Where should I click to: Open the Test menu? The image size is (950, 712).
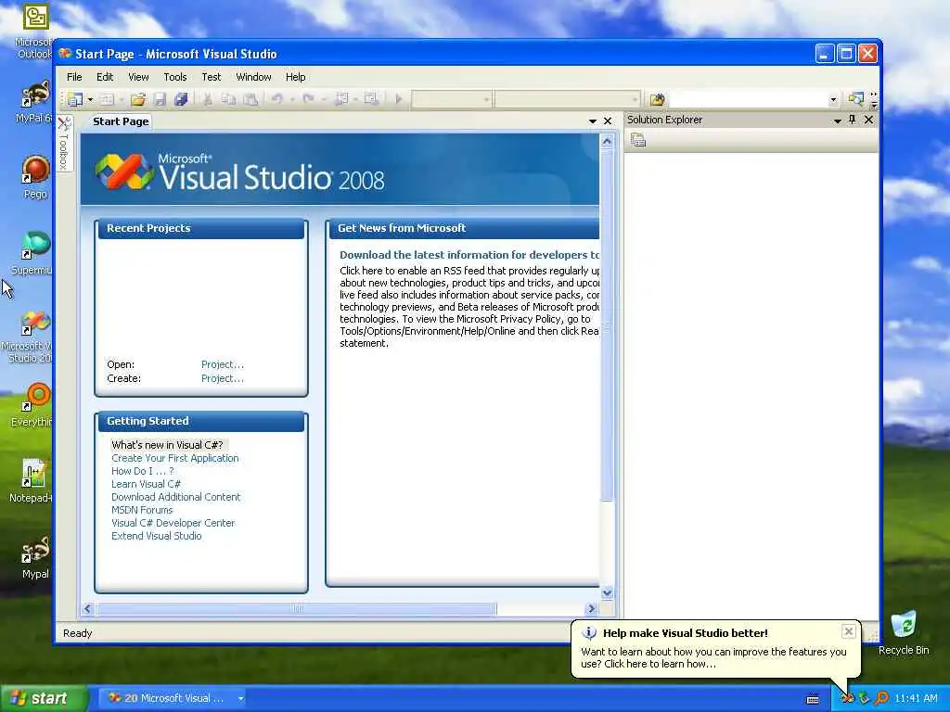[212, 77]
